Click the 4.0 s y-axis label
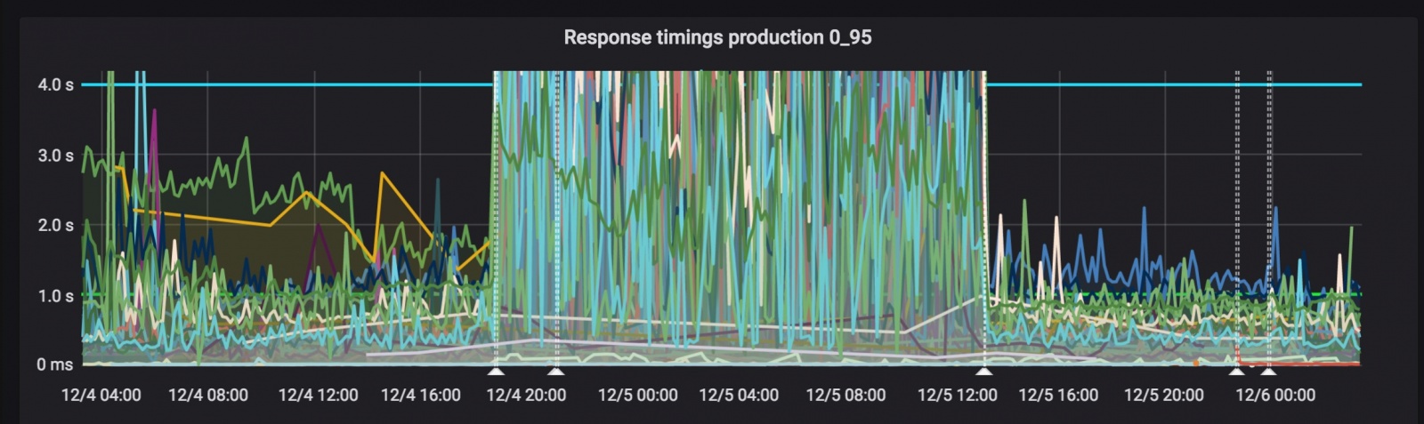Viewport: 1424px width, 424px height. pos(55,84)
